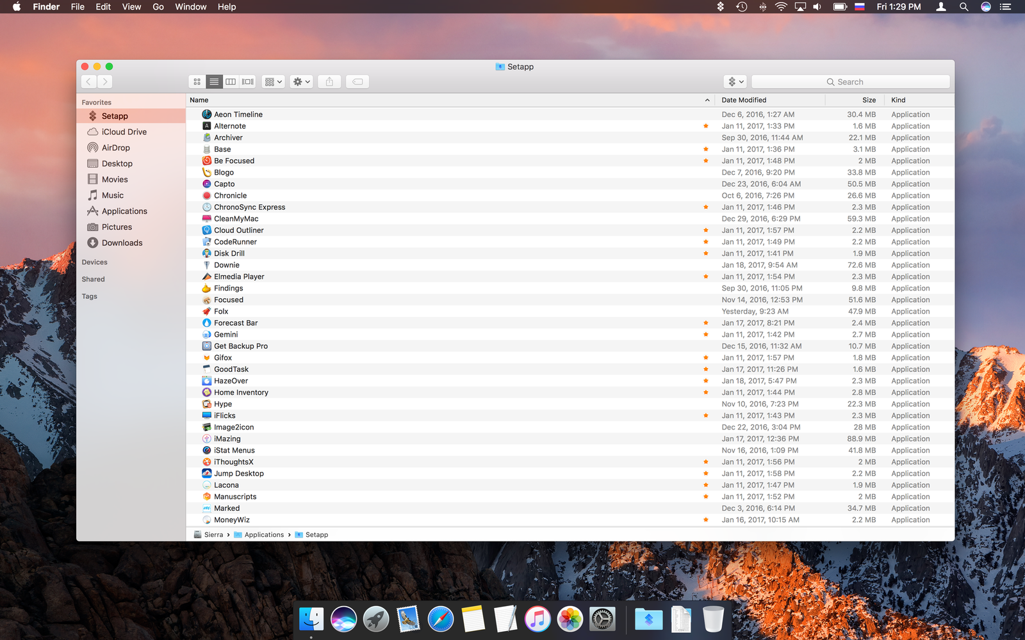This screenshot has height=640, width=1025.
Task: Go back with the back arrow
Action: (x=89, y=82)
